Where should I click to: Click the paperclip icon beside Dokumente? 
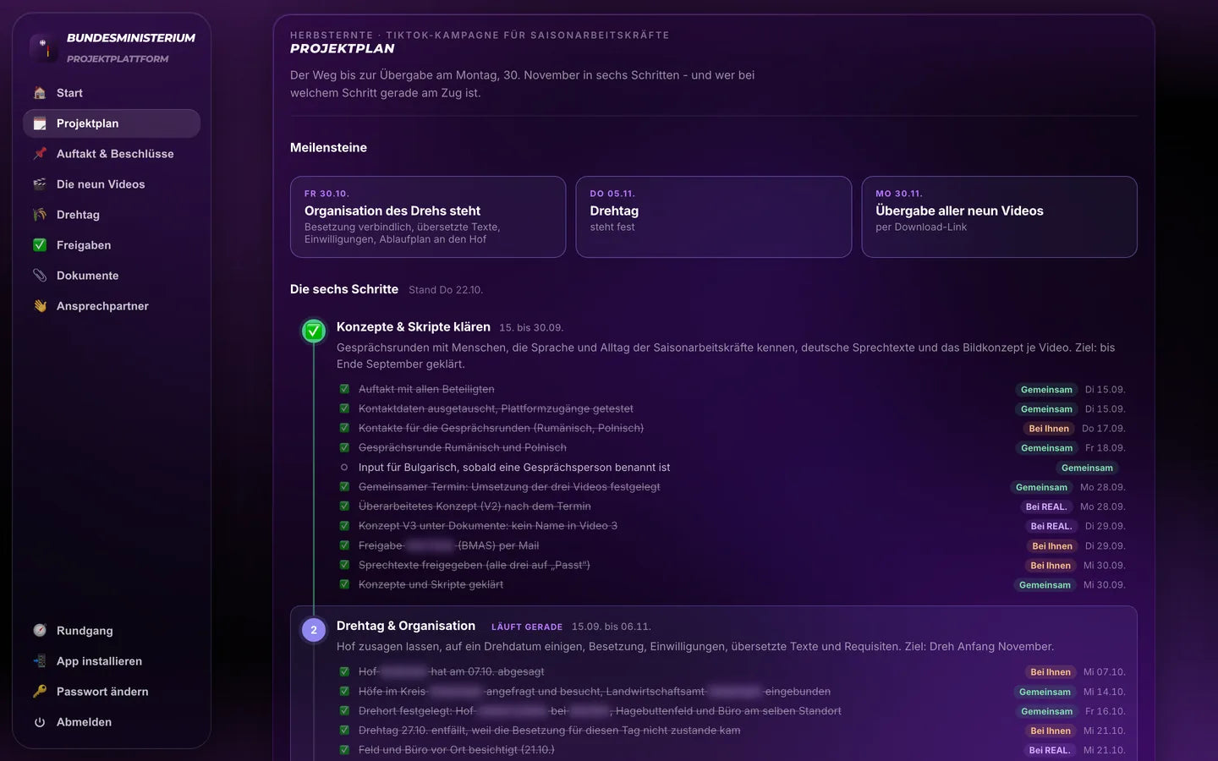(x=40, y=276)
